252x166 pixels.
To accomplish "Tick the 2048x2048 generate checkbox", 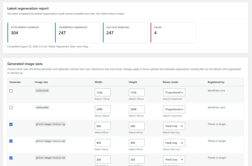I will (11, 107).
